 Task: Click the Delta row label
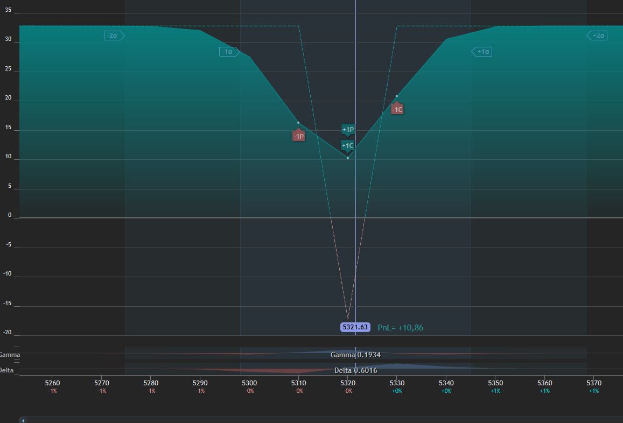[6, 370]
